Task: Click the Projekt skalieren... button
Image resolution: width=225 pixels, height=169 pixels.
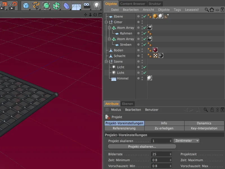Action: coord(142,146)
